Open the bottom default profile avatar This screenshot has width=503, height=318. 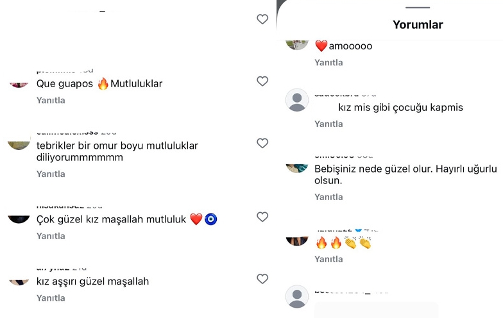click(297, 296)
